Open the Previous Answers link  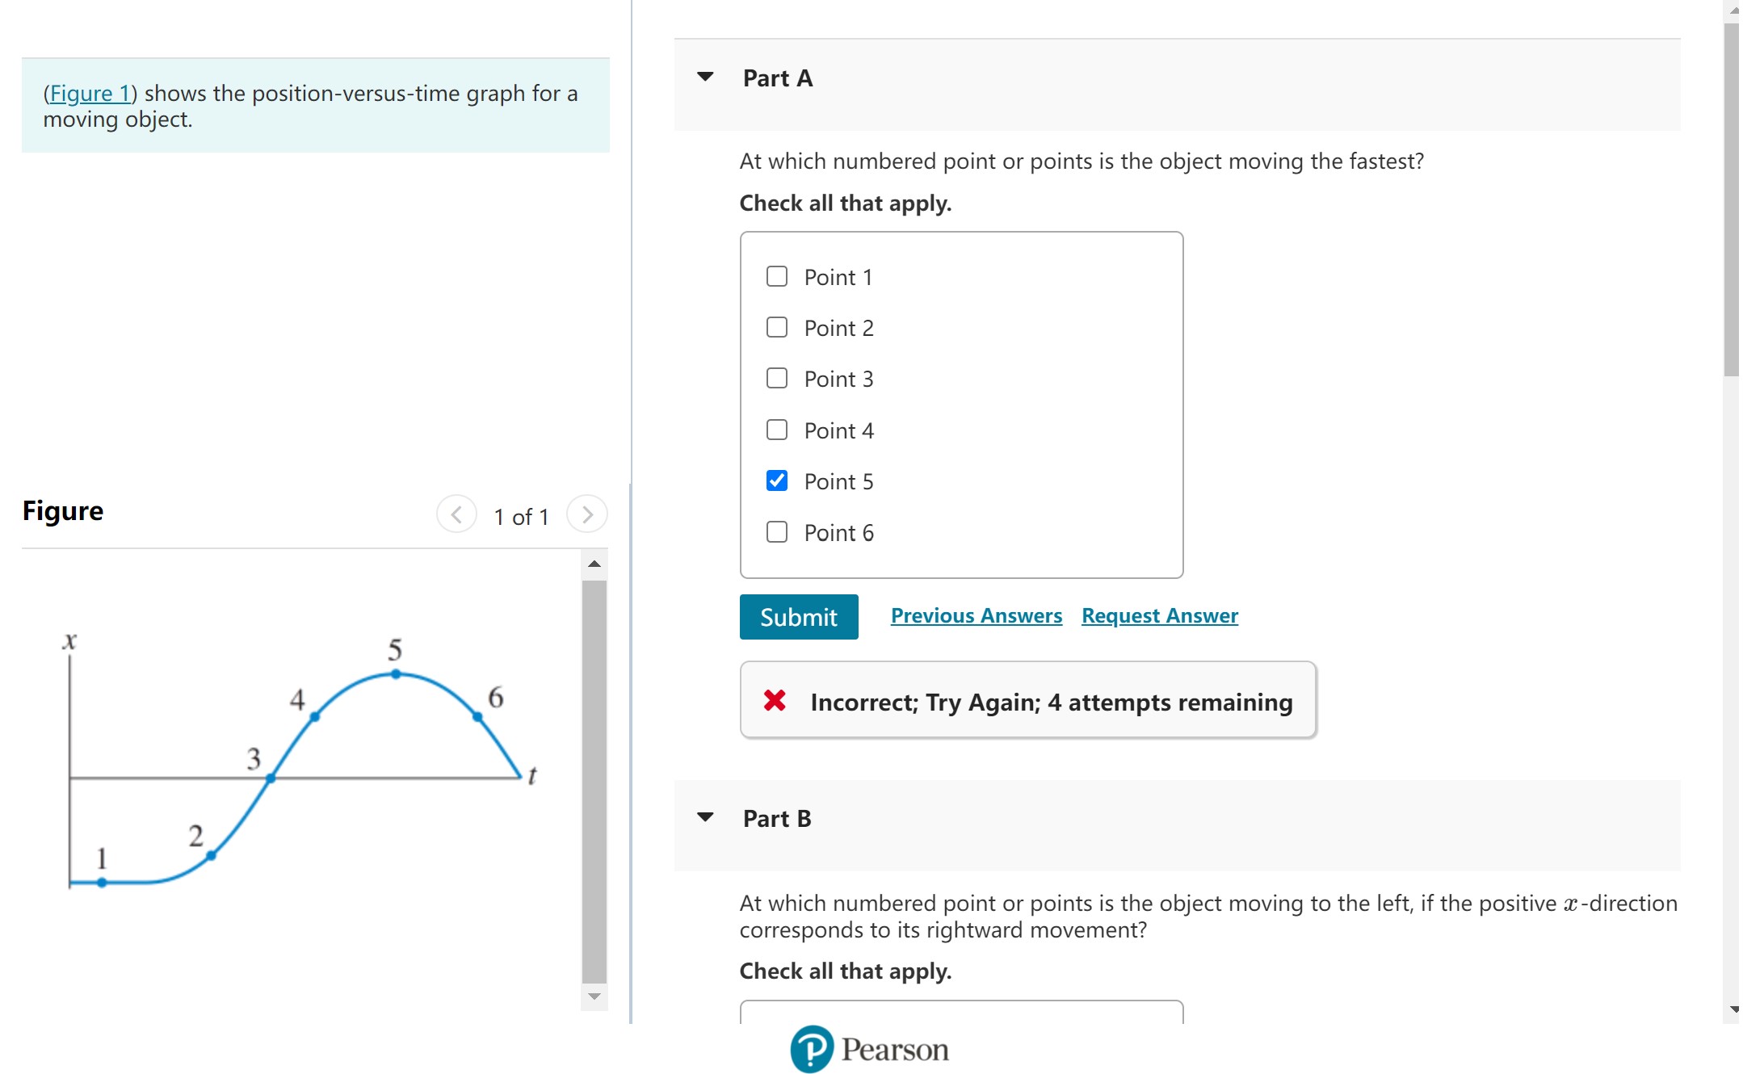pos(976,615)
